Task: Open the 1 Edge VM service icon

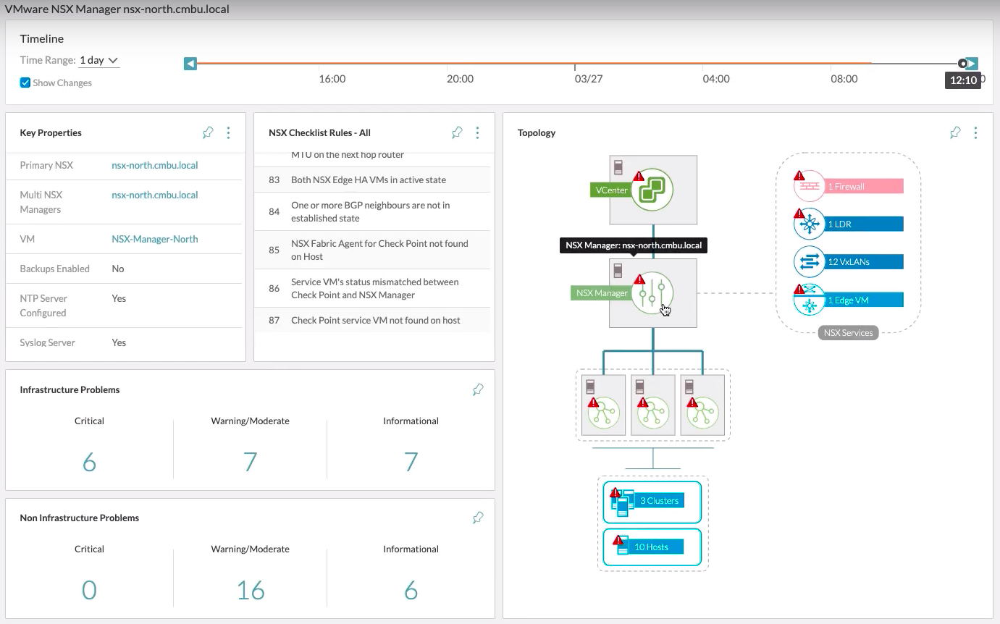Action: [810, 300]
